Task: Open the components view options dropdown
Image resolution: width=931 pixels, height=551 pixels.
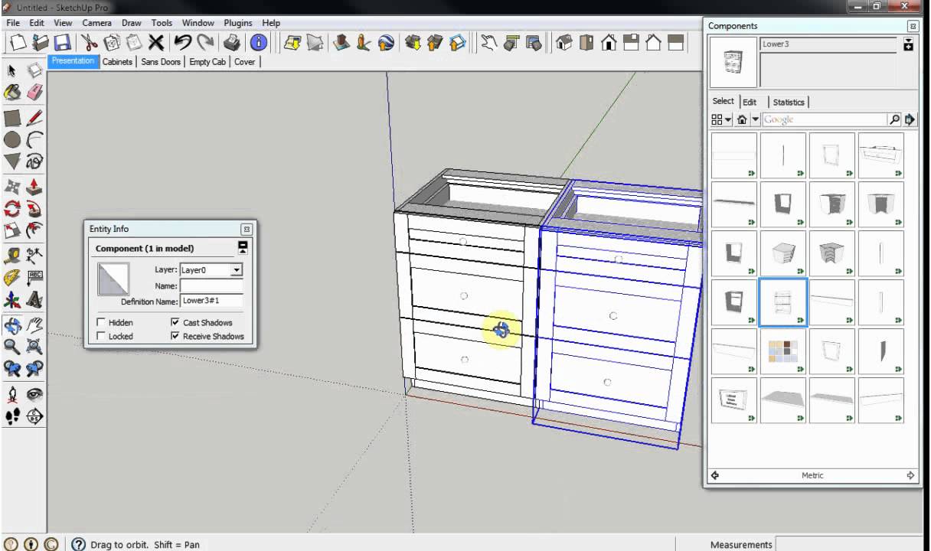Action: [x=727, y=119]
